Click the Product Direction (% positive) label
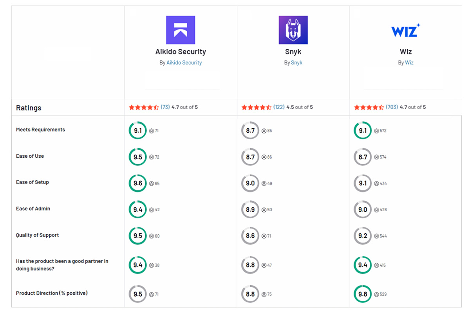Viewport: 470px width, 313px height. point(52,293)
